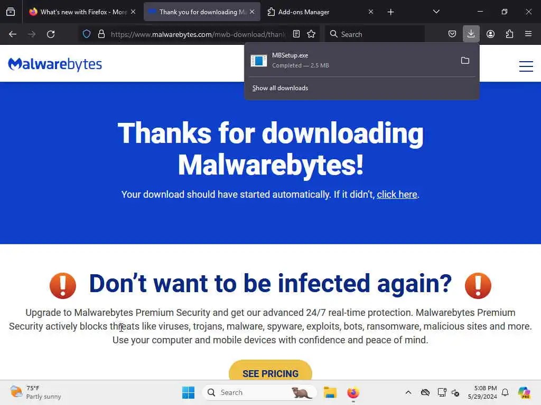Open the weather widget showing 75°F

[35, 392]
